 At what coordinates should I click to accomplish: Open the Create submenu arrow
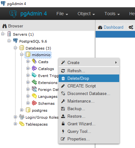116,62
